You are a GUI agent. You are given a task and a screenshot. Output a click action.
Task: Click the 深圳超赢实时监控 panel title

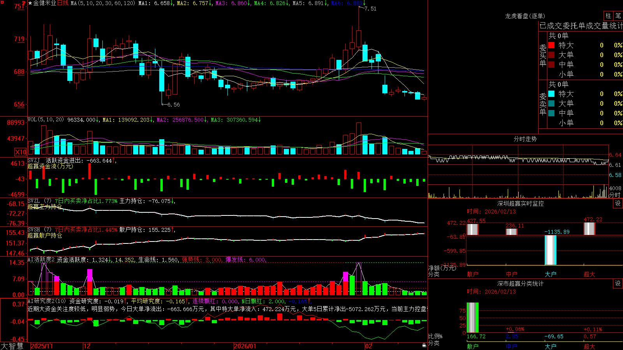520,203
